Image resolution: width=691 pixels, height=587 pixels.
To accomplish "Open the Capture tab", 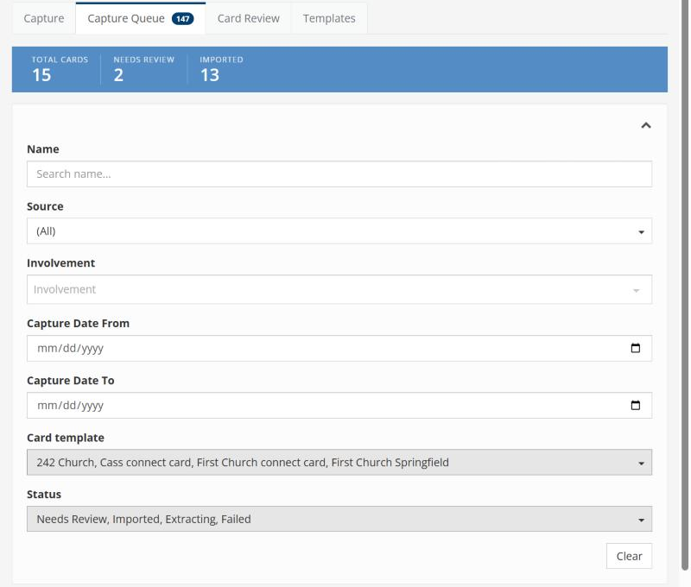I will pyautogui.click(x=44, y=18).
